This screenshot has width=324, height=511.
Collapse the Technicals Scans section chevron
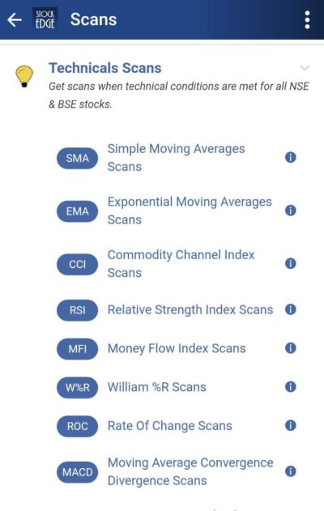305,68
